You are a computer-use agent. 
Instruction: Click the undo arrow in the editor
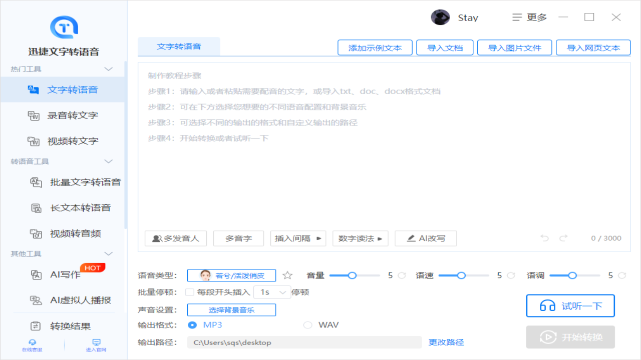545,238
